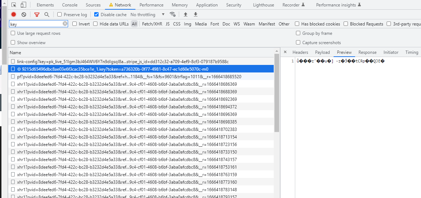Click the key filter input field
Image resolution: width=421 pixels, height=198 pixels.
coord(35,24)
